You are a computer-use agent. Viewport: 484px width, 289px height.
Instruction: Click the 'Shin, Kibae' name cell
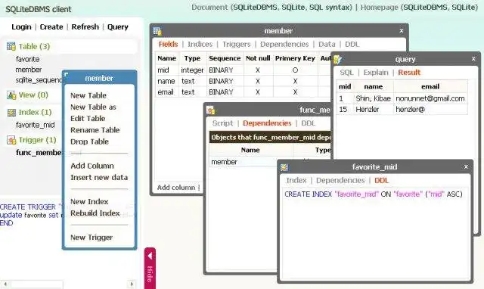pos(373,98)
